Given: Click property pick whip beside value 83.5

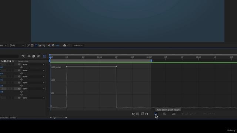Looking at the screenshot, I should (x=21, y=86).
